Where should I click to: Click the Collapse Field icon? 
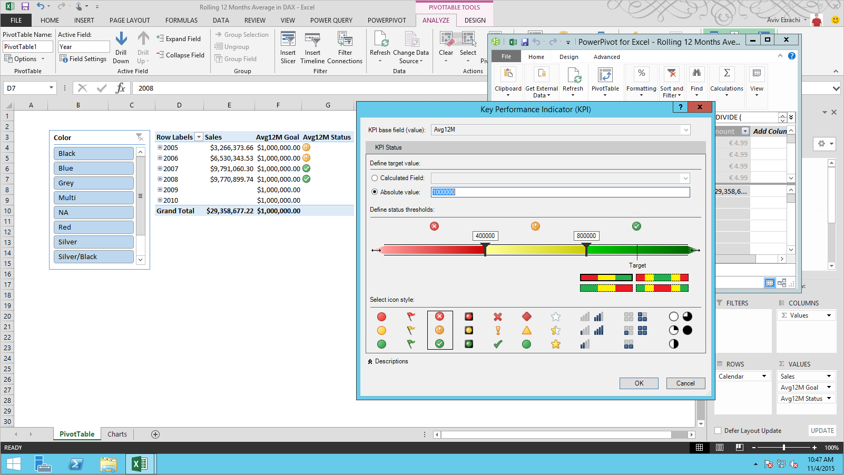tap(181, 55)
